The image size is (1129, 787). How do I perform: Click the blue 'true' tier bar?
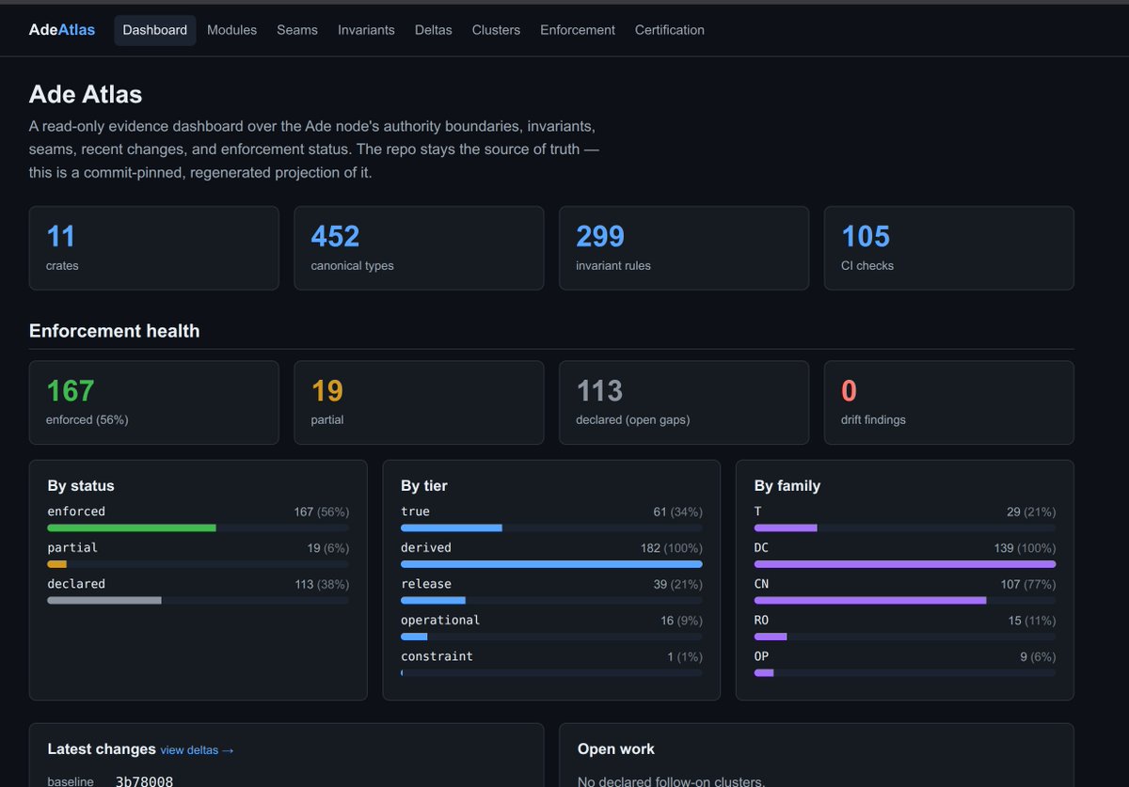pos(452,528)
